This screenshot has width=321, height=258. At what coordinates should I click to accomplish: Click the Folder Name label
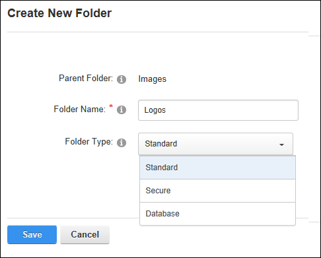(80, 109)
